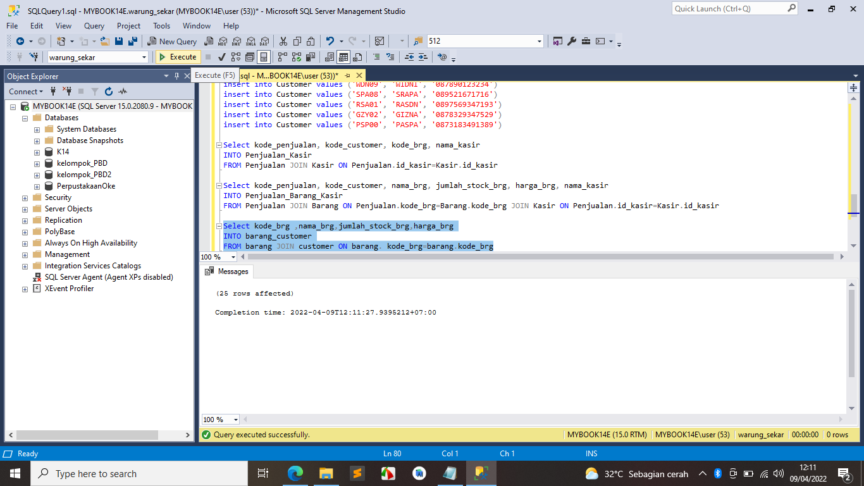The width and height of the screenshot is (864, 486).
Task: Switch output to Results to Grid
Action: [x=343, y=57]
